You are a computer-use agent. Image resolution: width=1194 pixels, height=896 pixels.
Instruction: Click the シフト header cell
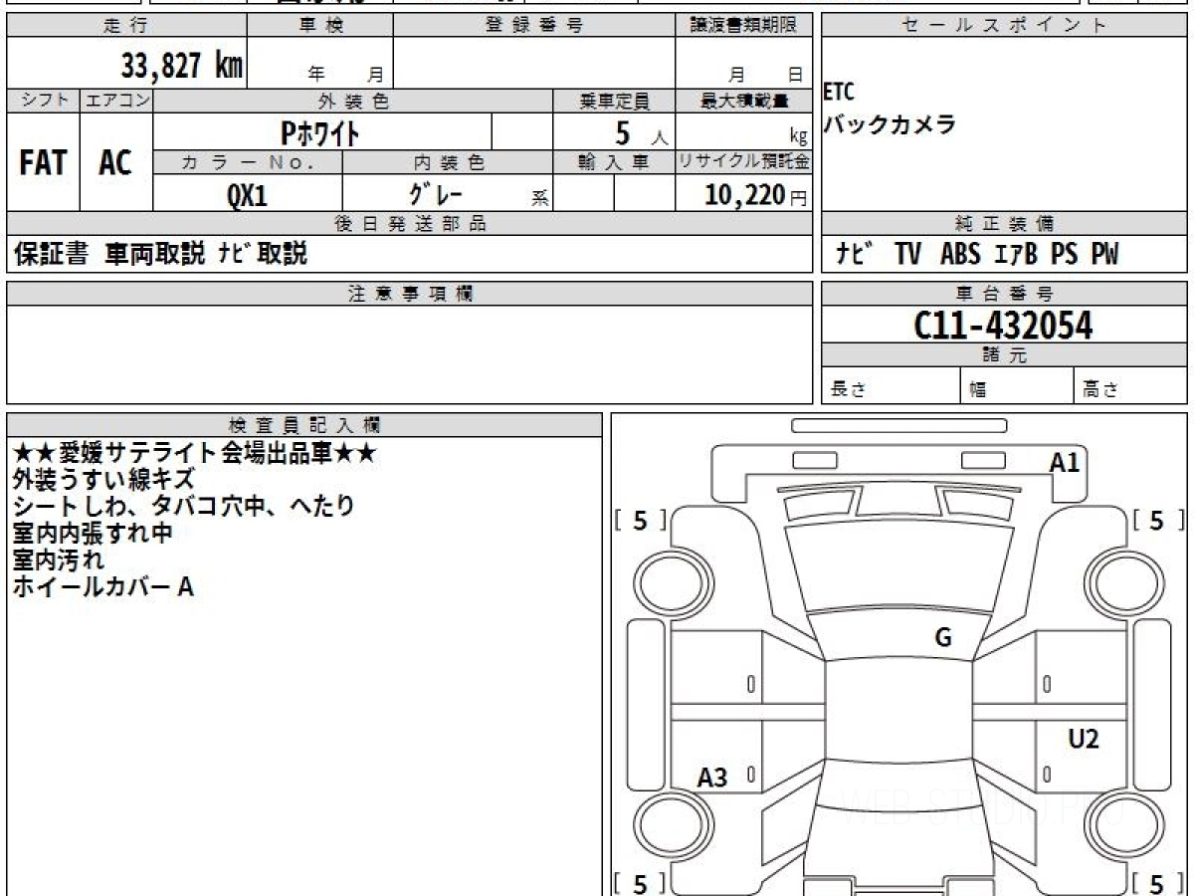point(43,101)
